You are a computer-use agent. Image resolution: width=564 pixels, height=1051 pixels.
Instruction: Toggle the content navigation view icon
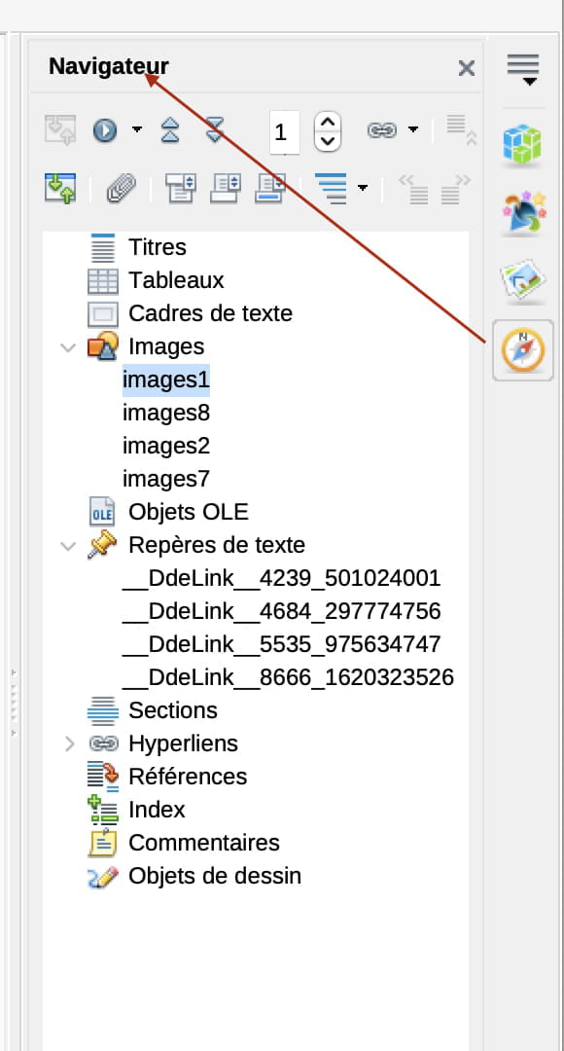click(60, 189)
